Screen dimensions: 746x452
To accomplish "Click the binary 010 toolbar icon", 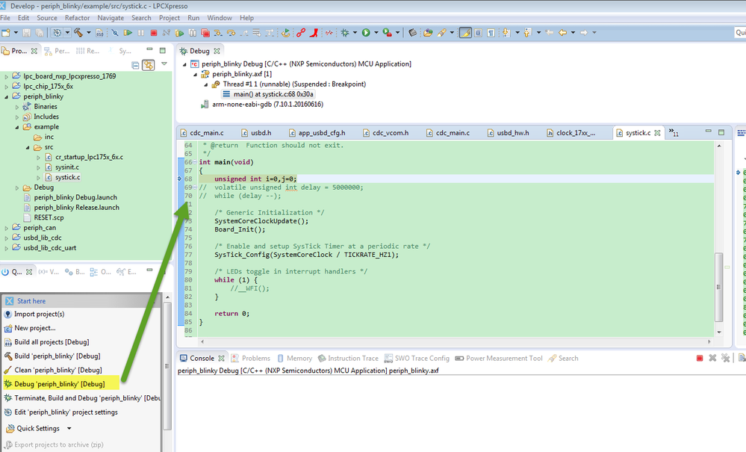I will 99,32.
